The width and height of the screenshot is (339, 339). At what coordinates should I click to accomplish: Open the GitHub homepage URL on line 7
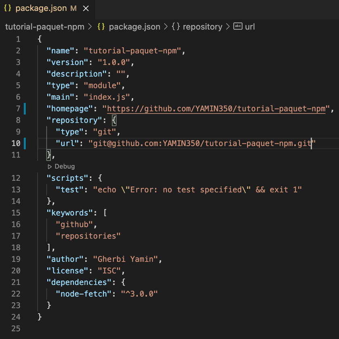pos(214,108)
